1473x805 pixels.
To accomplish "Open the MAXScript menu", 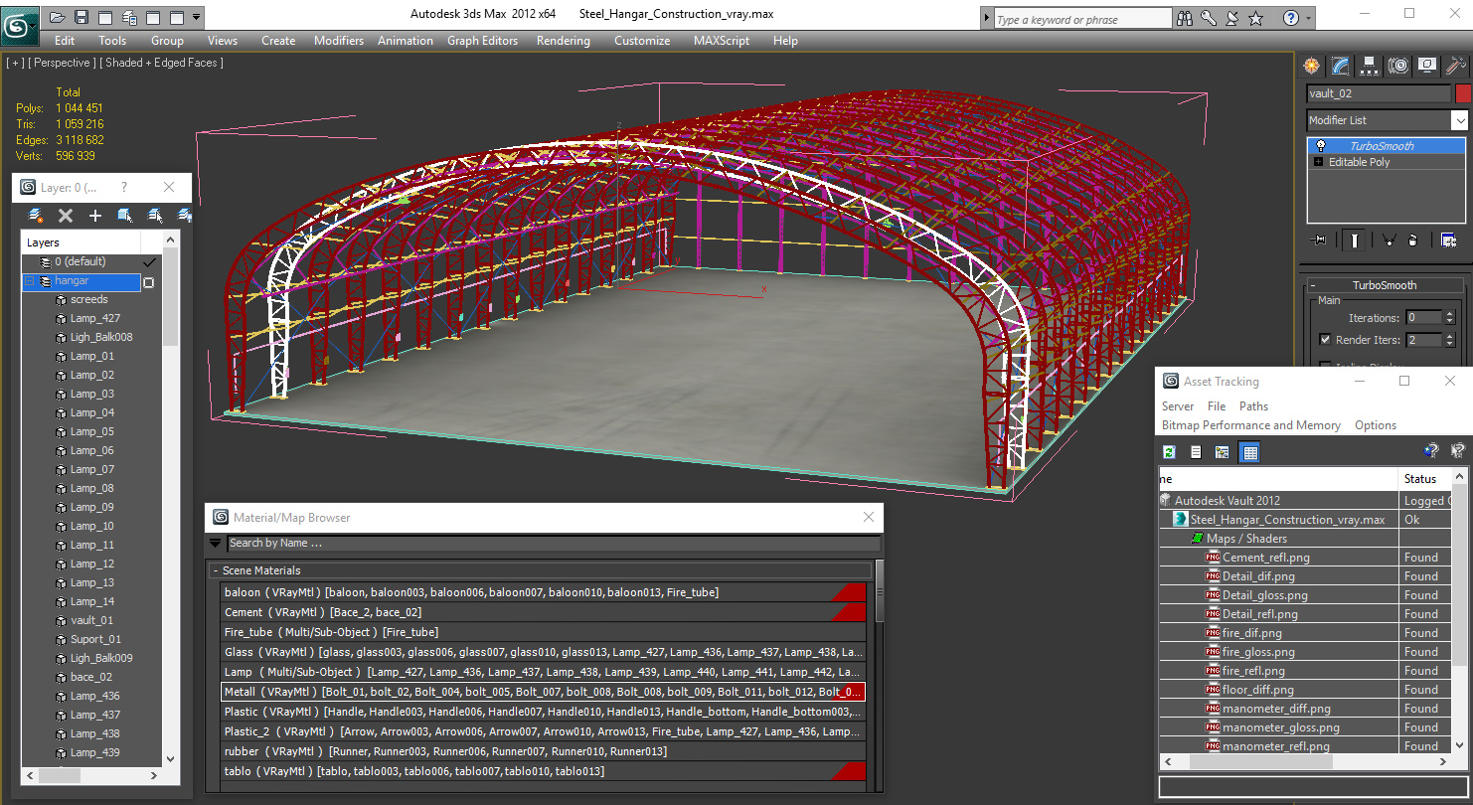I will 724,41.
